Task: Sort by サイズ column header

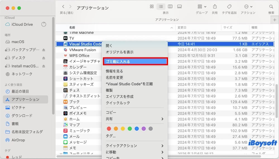Action: click(228, 28)
